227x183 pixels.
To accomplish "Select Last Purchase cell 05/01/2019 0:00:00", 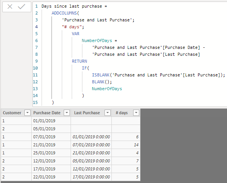I will coord(91,161).
